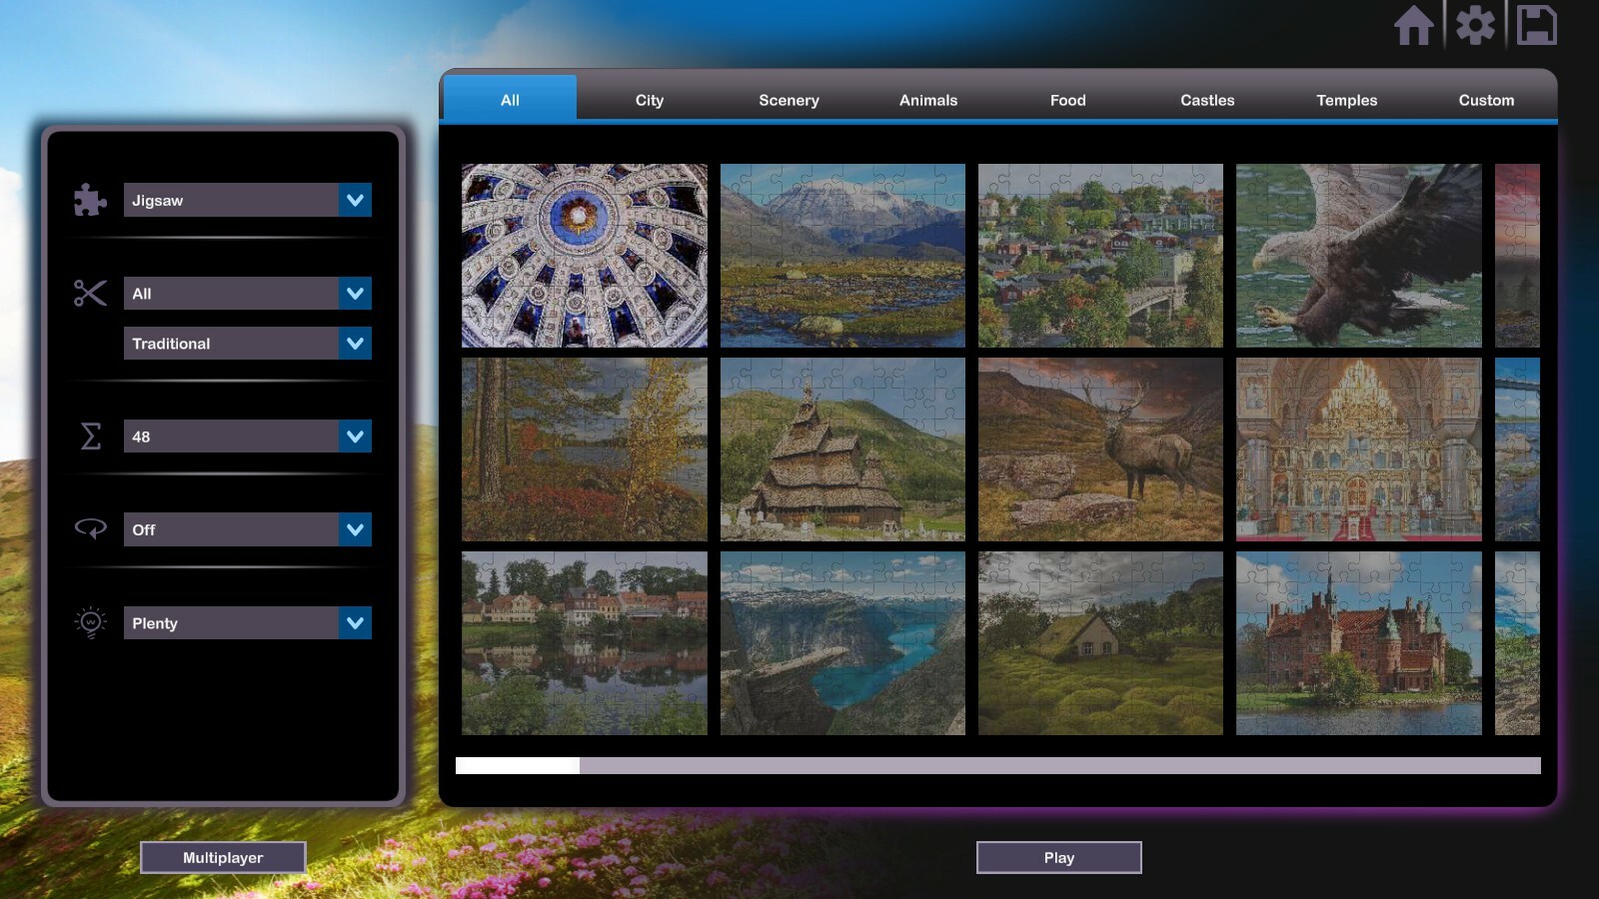The image size is (1599, 899).
Task: Click the sigma piece count icon
Action: click(x=89, y=437)
